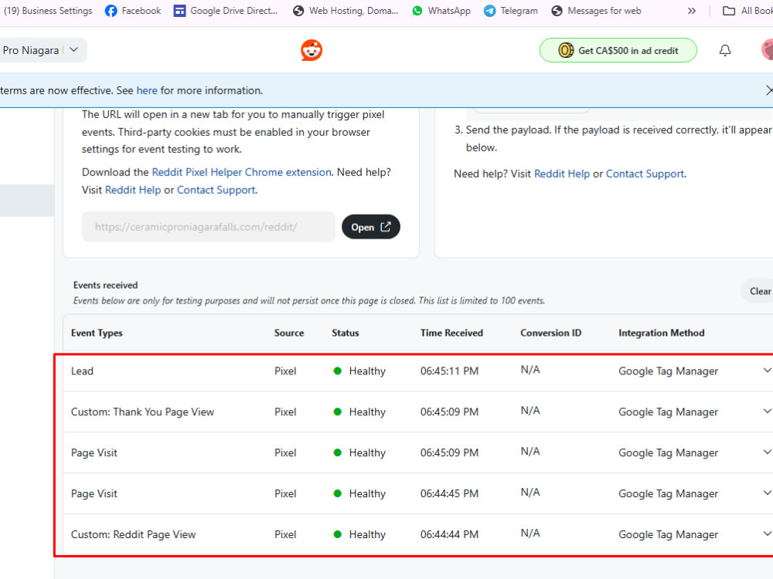Open Reddit Pixel Helper Chrome extension link
Image resolution: width=773 pixels, height=579 pixels.
(241, 172)
